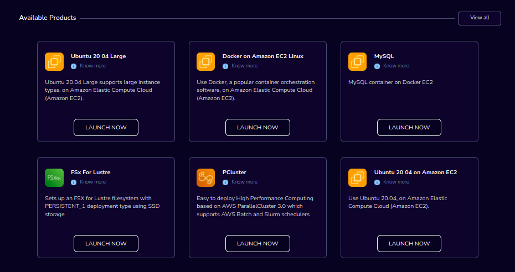
Task: Click the MySQL card title
Action: pyautogui.click(x=384, y=56)
